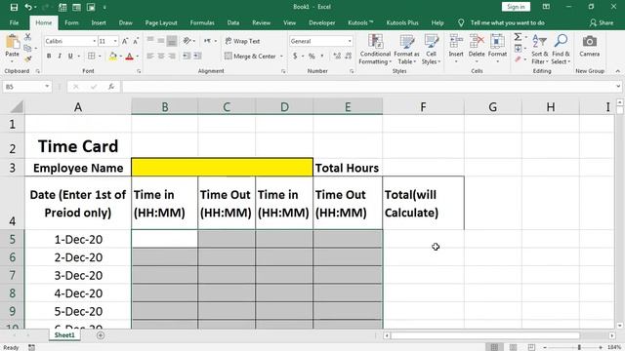Click the Share button
Image resolution: width=625 pixels, height=351 pixels.
coord(602,22)
